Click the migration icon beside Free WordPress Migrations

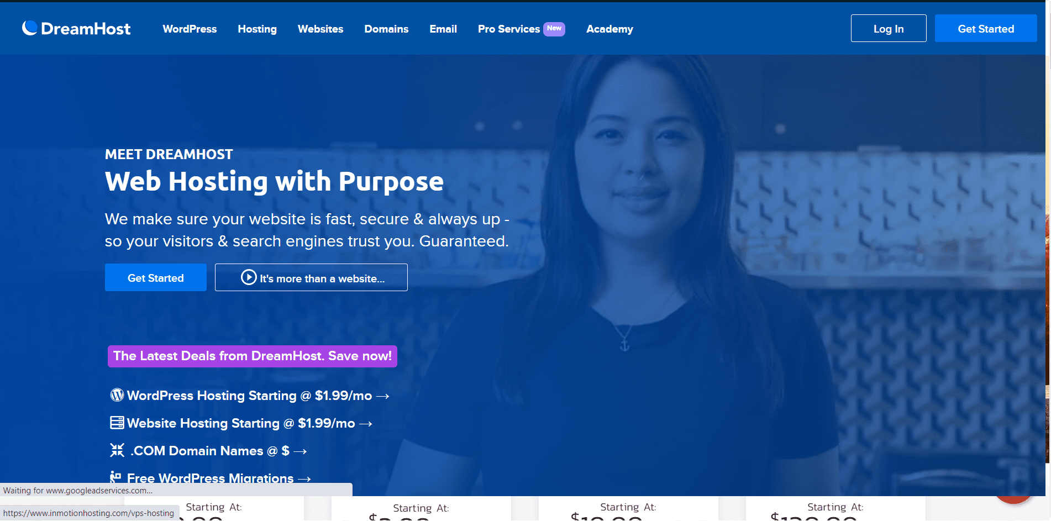click(x=115, y=476)
